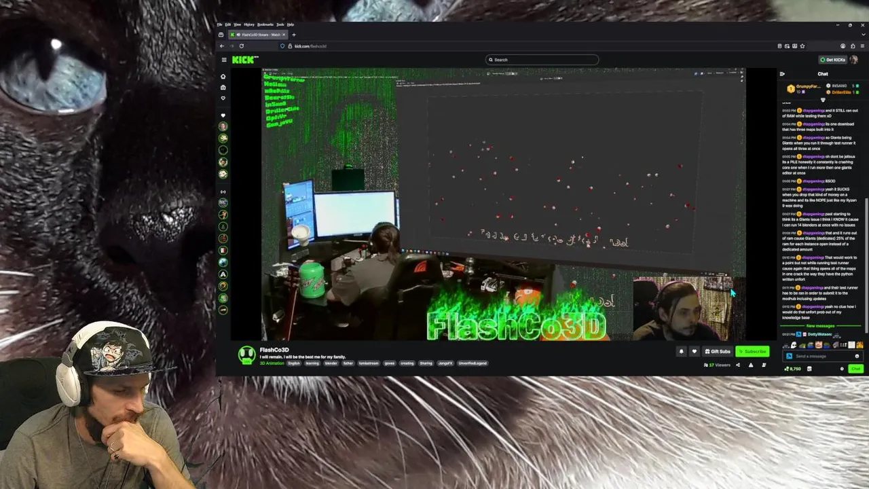Bookmark page with the star icon

tap(802, 46)
